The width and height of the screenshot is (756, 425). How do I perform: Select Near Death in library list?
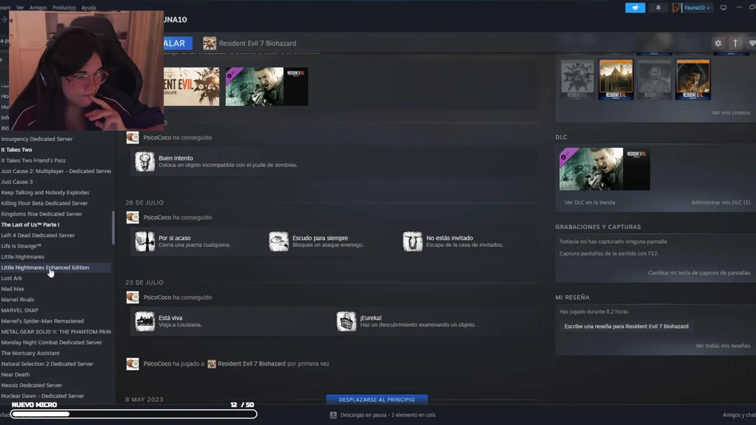click(x=15, y=375)
